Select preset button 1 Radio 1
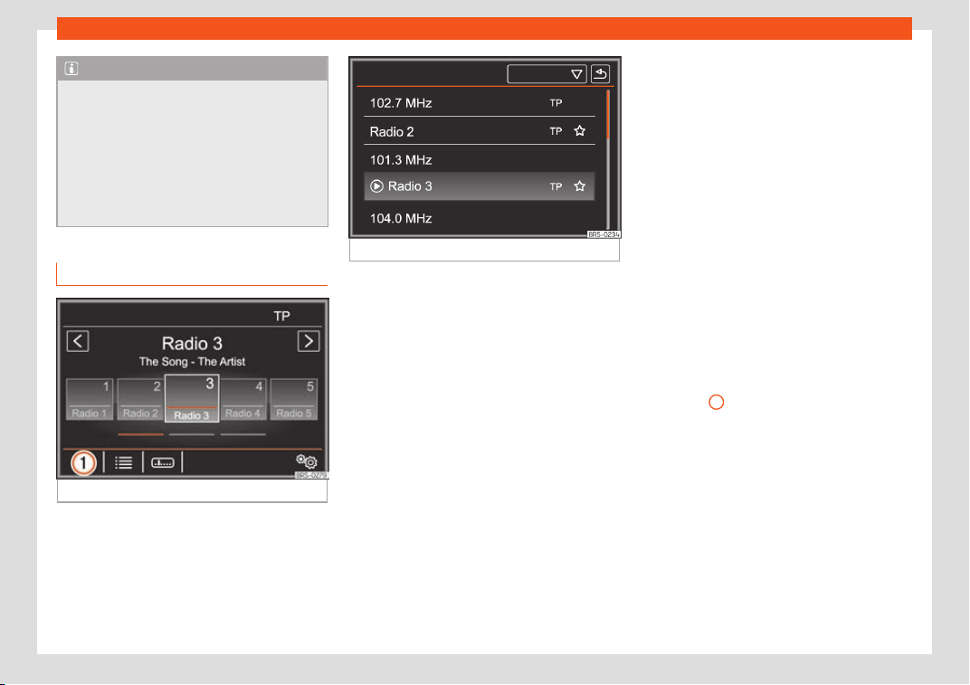The image size is (970, 685). point(90,400)
